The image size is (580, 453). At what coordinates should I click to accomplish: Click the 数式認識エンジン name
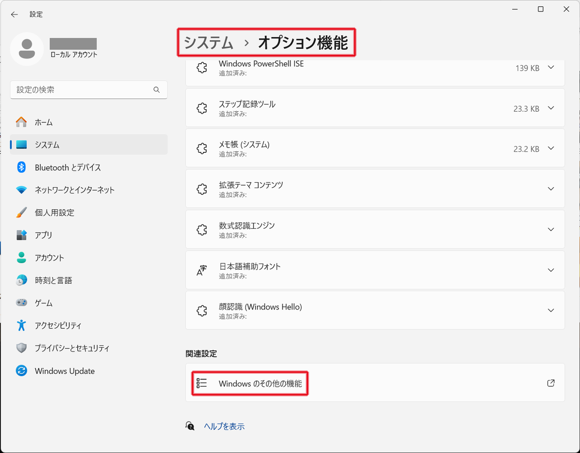[246, 225]
